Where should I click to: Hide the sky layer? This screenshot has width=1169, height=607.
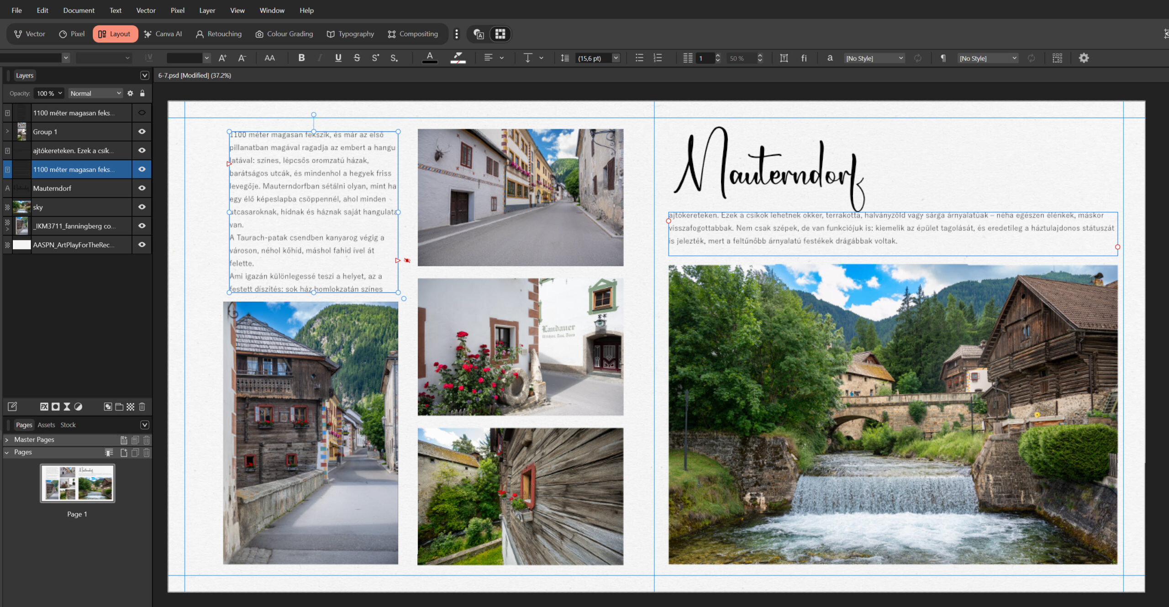[142, 207]
